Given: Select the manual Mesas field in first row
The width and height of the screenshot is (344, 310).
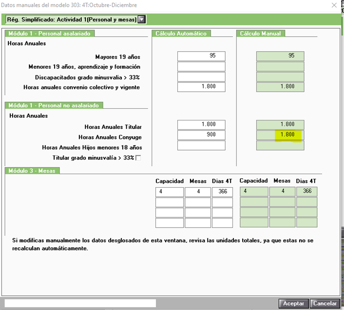Looking at the screenshot, I should 282,191.
